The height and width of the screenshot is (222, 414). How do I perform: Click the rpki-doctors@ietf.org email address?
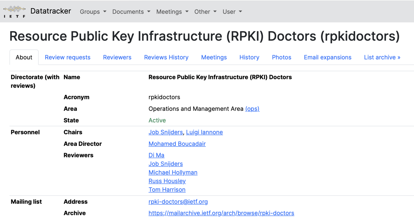[178, 202]
